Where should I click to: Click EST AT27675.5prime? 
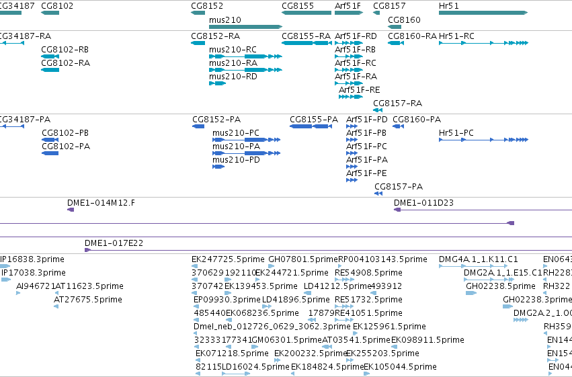[x=88, y=300]
